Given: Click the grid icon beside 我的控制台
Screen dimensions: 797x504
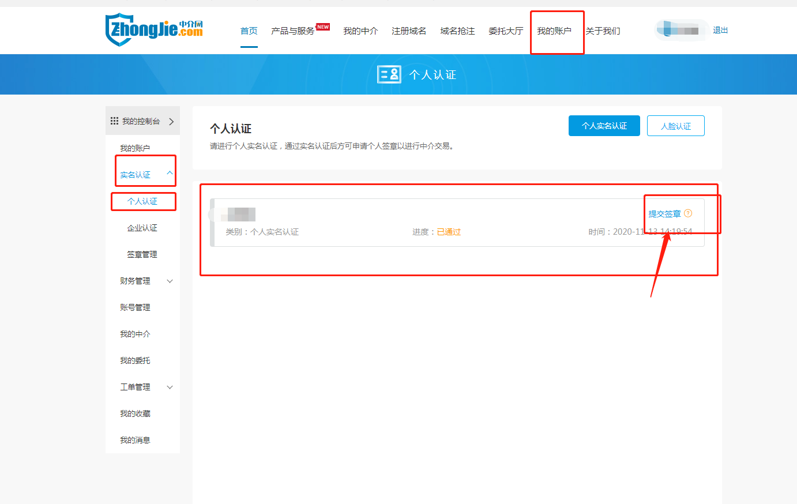Looking at the screenshot, I should pos(114,121).
